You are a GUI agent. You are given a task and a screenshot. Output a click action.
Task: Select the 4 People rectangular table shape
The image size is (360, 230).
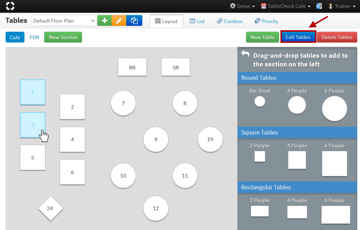pyautogui.click(x=297, y=212)
